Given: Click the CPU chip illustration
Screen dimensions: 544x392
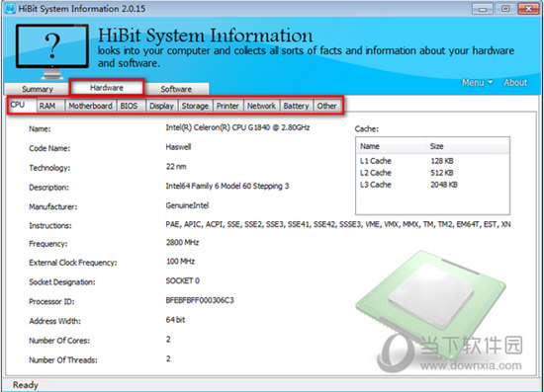Looking at the screenshot, I should click(431, 304).
